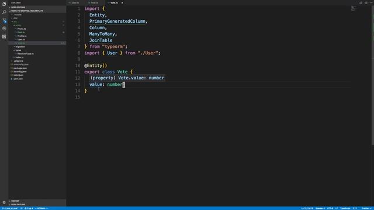This screenshot has height=210, width=374.
Task: Click the editor vertical scrollbar
Action: (x=373, y=75)
